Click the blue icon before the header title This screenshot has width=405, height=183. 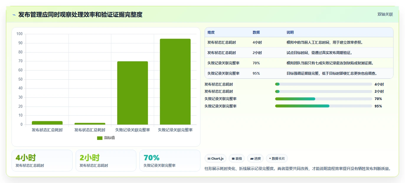[14, 15]
